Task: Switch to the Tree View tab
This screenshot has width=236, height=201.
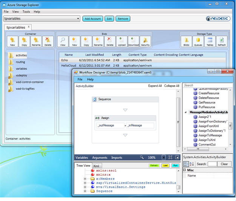Action: (83, 165)
